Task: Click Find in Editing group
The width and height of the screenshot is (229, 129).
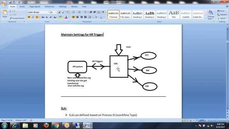Action: [221, 11]
